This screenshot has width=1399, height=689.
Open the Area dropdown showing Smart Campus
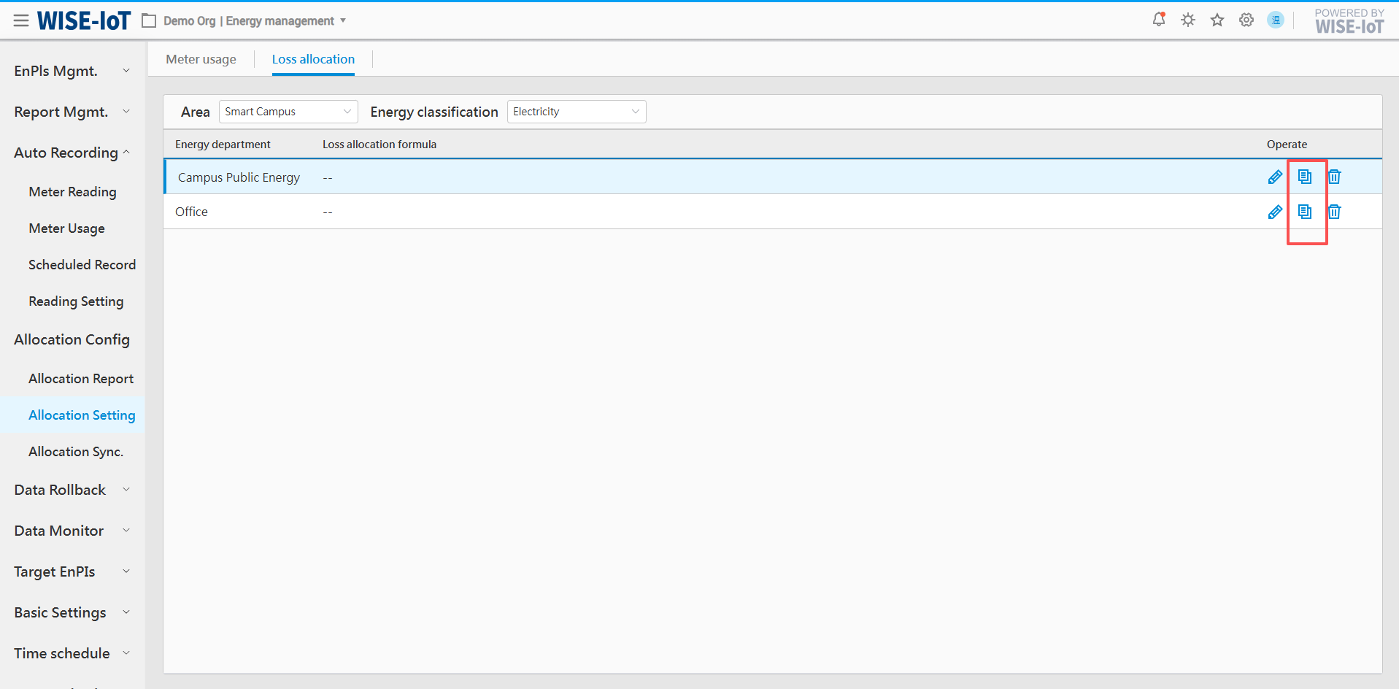point(288,112)
